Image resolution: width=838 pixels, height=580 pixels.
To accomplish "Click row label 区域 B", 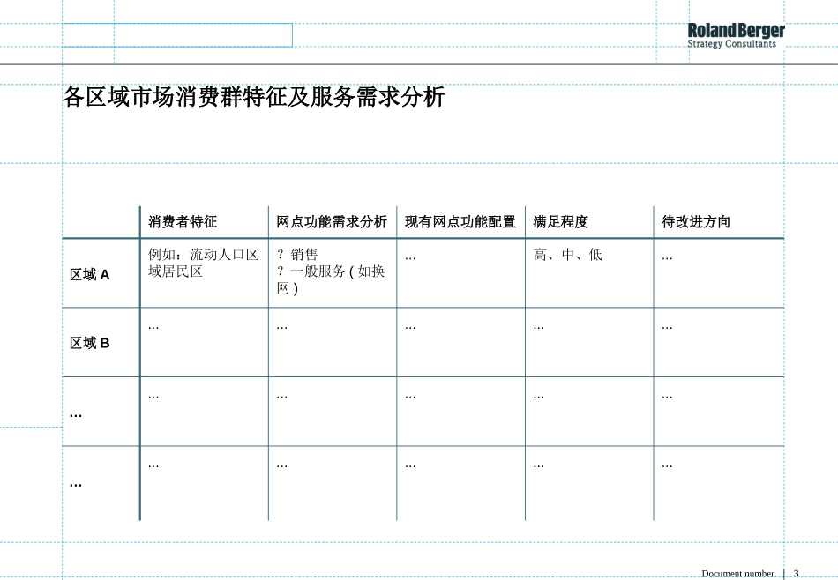I will [89, 343].
